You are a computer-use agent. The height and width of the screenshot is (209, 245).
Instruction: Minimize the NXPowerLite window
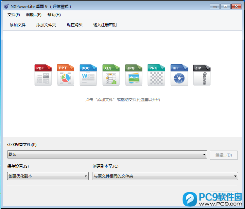click(x=215, y=7)
